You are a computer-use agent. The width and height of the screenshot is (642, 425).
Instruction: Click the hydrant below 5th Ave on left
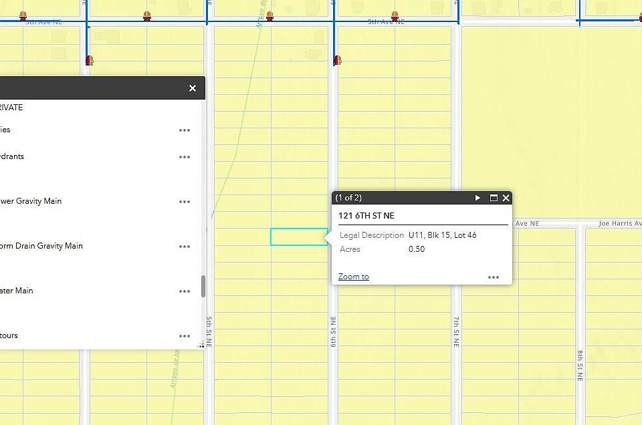pyautogui.click(x=89, y=61)
